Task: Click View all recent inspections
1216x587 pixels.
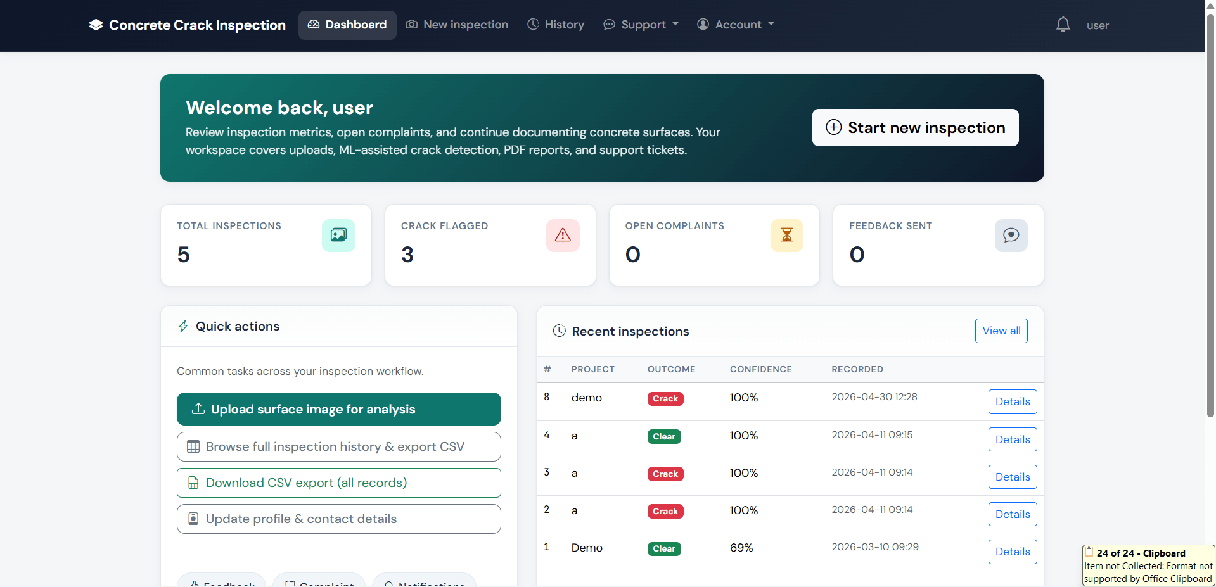Action: click(1001, 331)
